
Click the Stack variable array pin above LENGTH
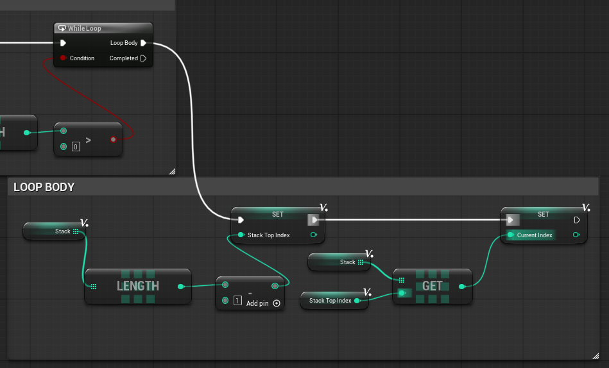point(76,231)
